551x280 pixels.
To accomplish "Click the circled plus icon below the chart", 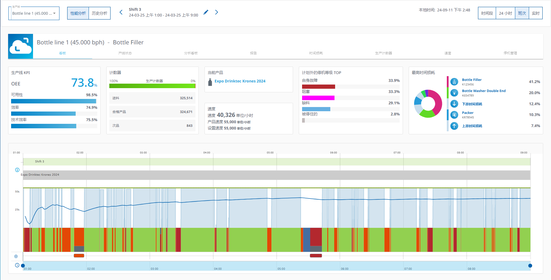I will [16, 256].
